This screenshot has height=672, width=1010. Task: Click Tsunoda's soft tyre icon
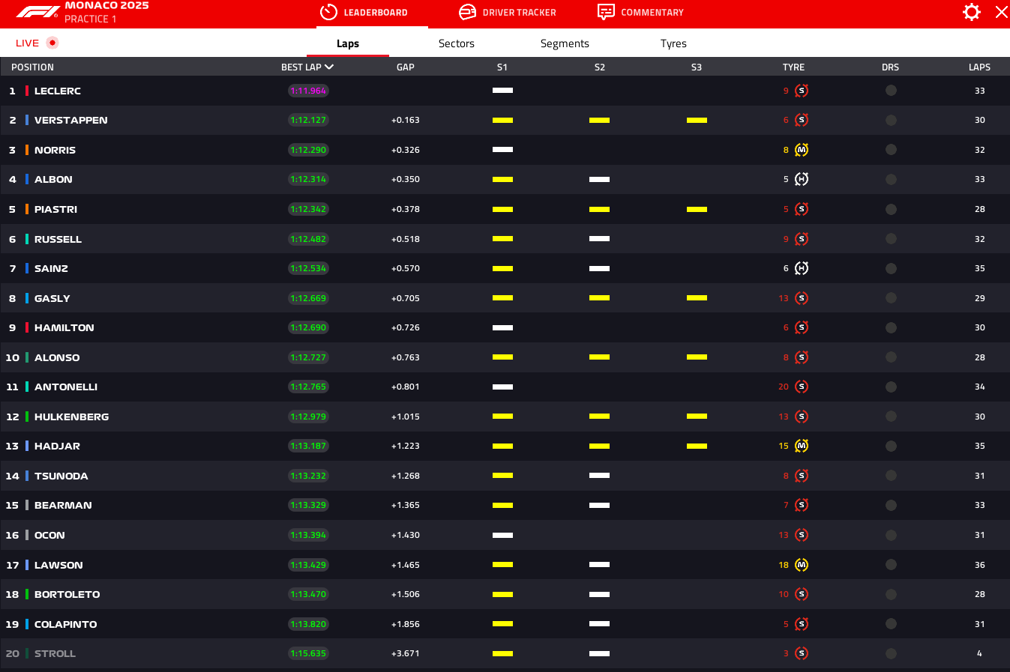click(802, 476)
